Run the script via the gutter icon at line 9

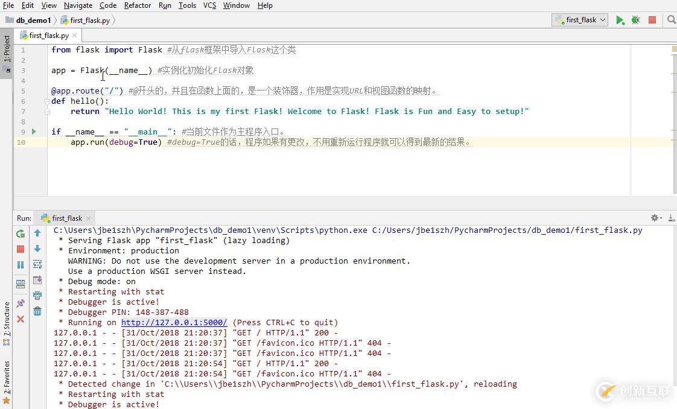[34, 132]
